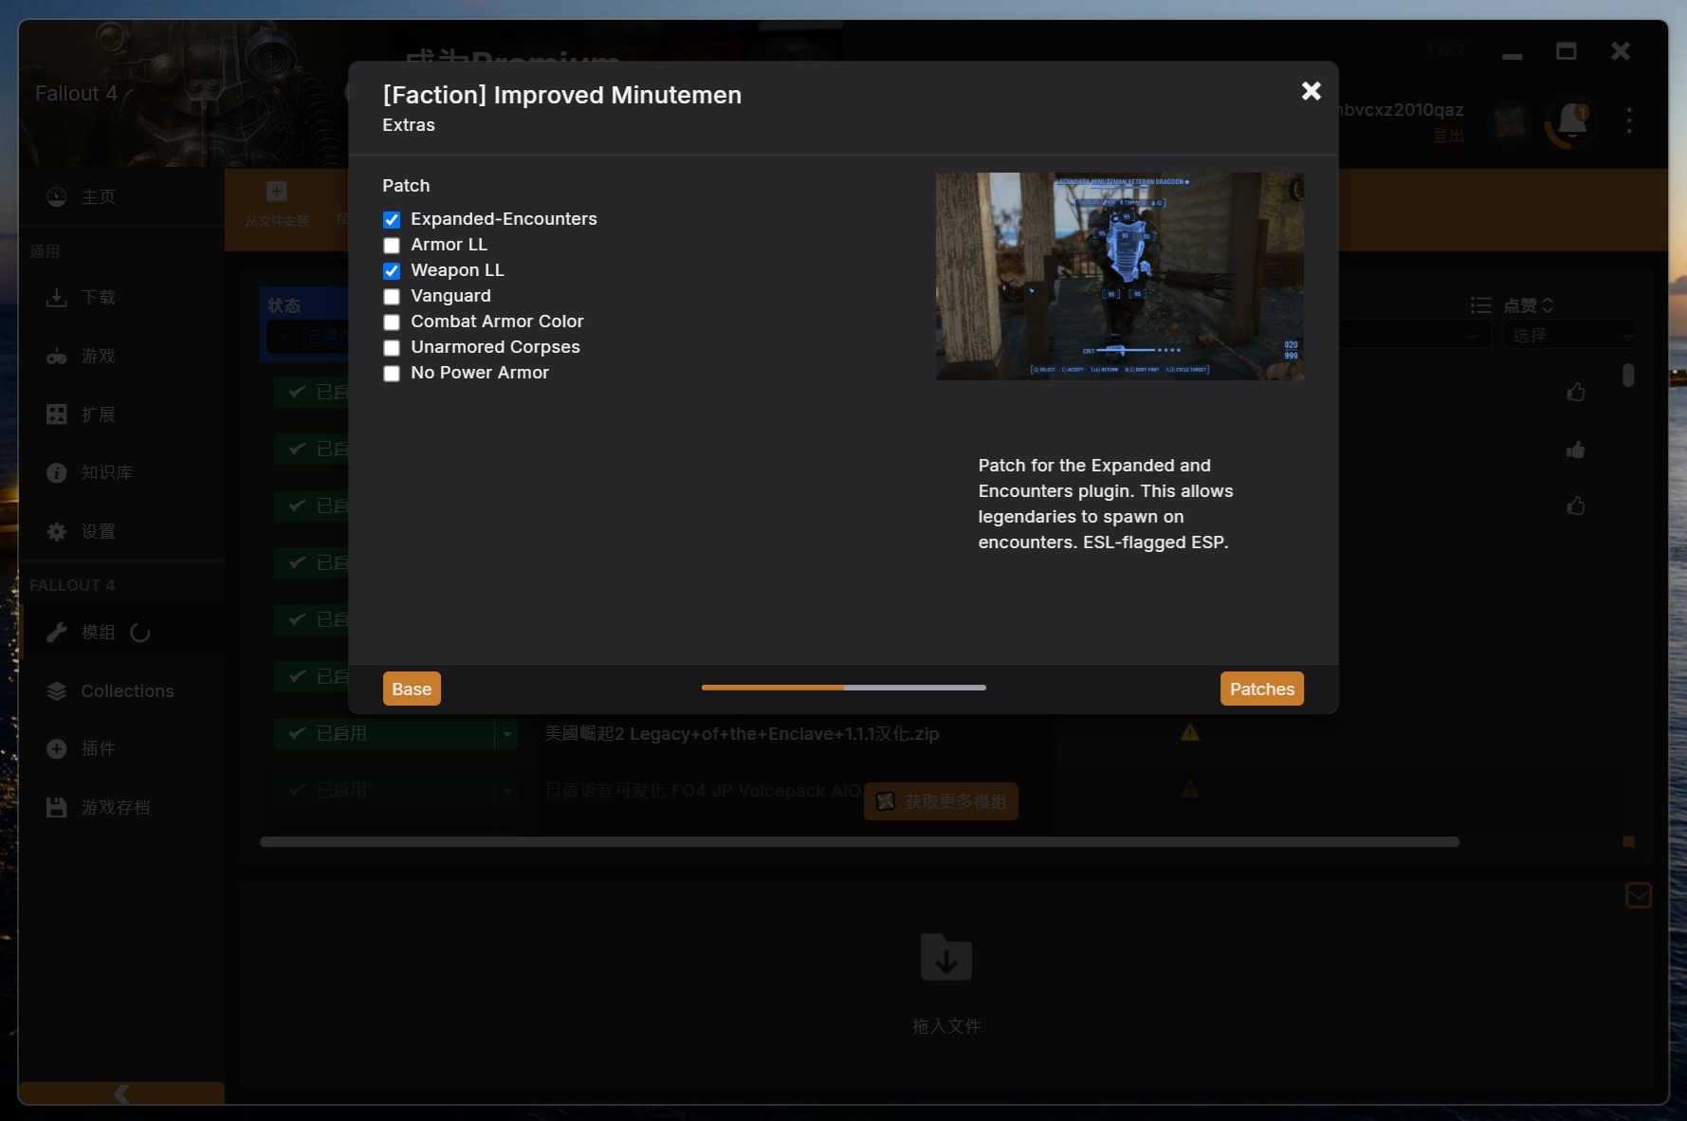Click the user avatar icon
The width and height of the screenshot is (1687, 1121).
point(1511,120)
